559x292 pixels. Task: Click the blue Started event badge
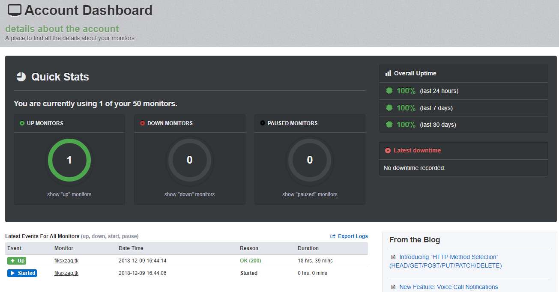(x=22, y=273)
